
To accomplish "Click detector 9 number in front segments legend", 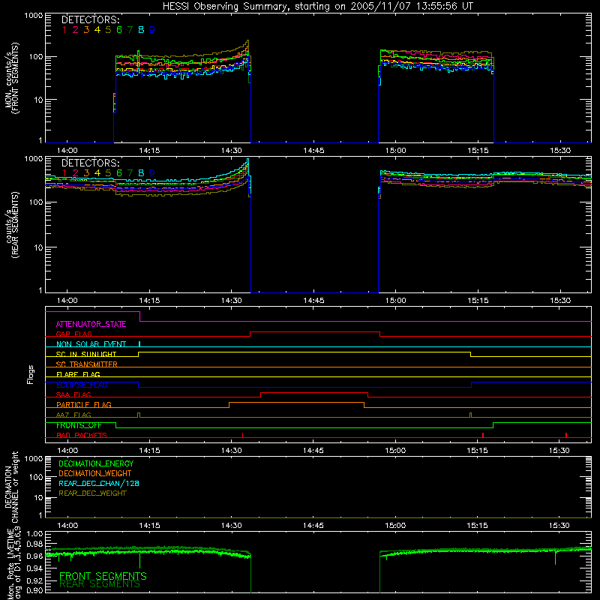I will [x=152, y=30].
